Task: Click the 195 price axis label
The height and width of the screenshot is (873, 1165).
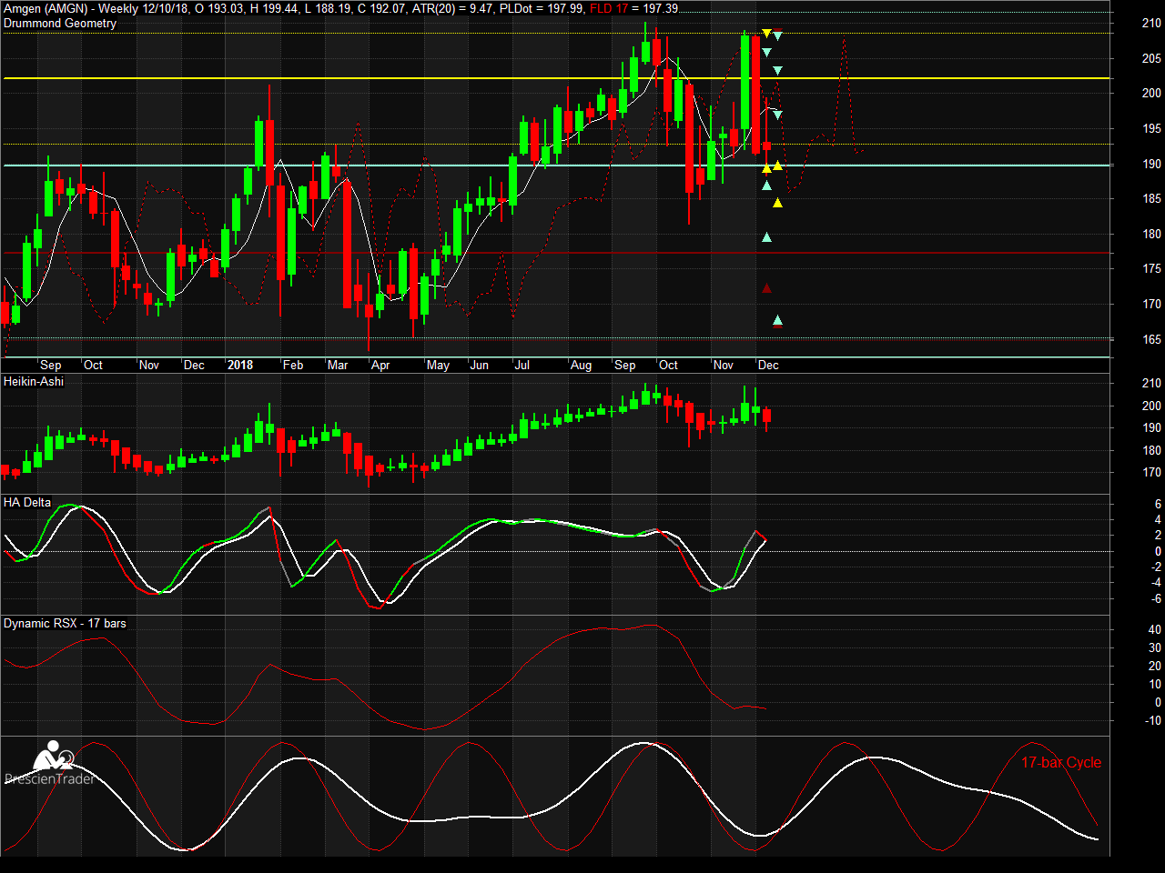Action: pyautogui.click(x=1151, y=128)
